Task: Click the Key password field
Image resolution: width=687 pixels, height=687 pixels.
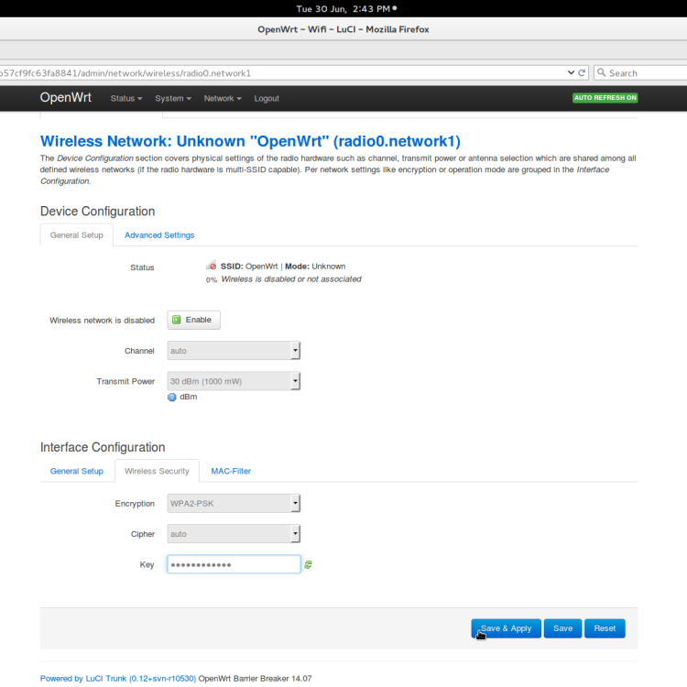Action: (234, 564)
